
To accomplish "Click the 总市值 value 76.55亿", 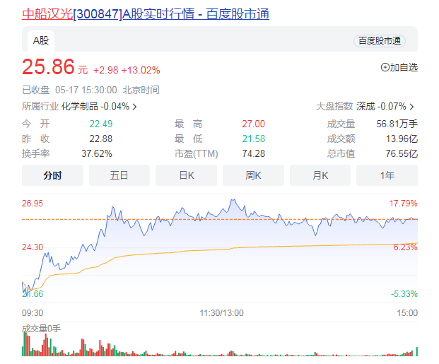I will (403, 153).
